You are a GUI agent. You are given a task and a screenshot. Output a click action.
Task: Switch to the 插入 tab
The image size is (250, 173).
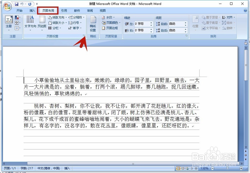click(x=32, y=11)
